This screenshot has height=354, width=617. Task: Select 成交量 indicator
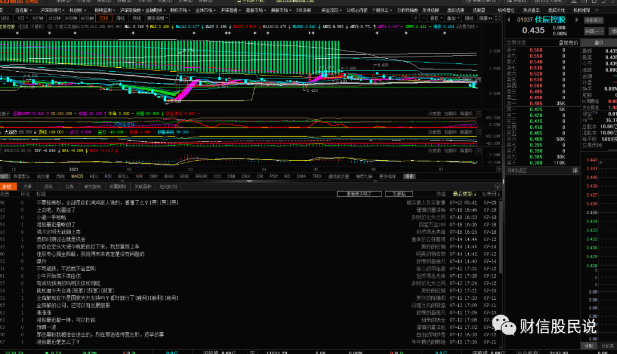tap(43, 176)
